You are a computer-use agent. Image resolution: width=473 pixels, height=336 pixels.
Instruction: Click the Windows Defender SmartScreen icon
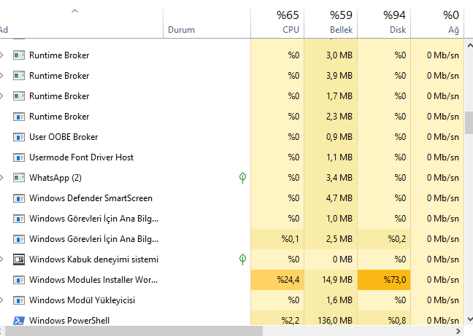coord(19,198)
